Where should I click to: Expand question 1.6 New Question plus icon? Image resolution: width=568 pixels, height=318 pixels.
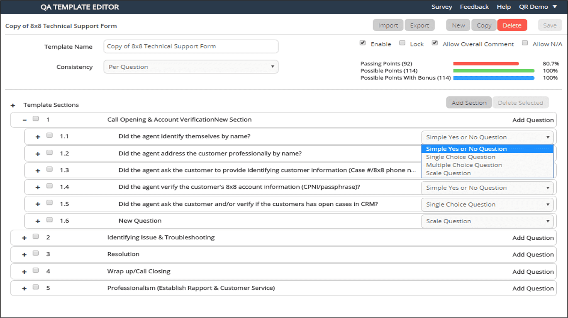[x=38, y=221]
